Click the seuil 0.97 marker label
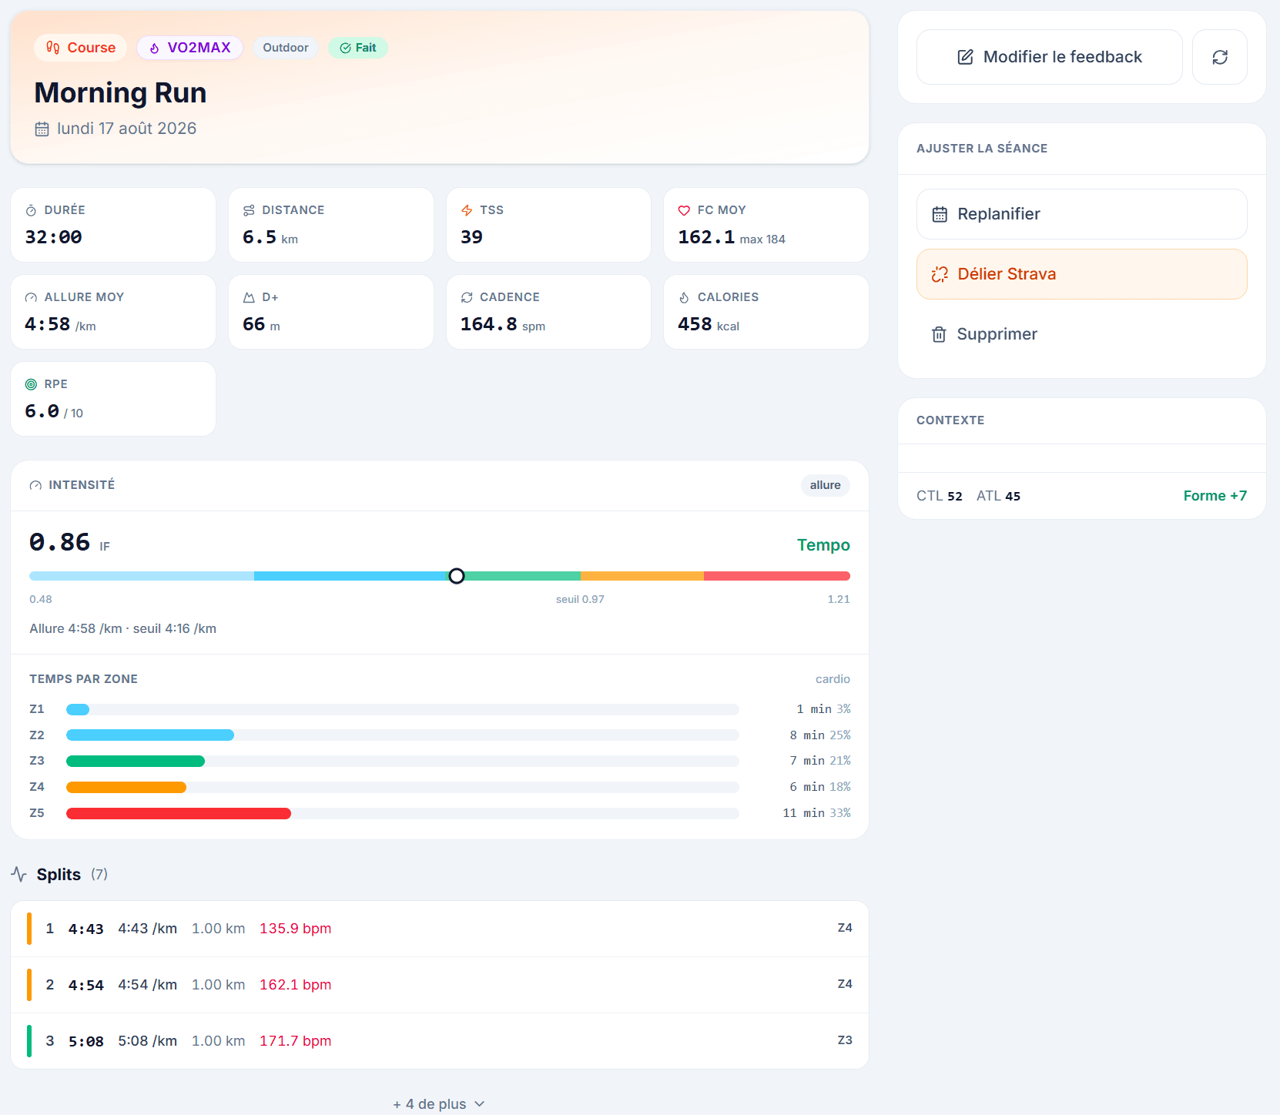Viewport: 1280px width, 1115px height. click(x=580, y=599)
